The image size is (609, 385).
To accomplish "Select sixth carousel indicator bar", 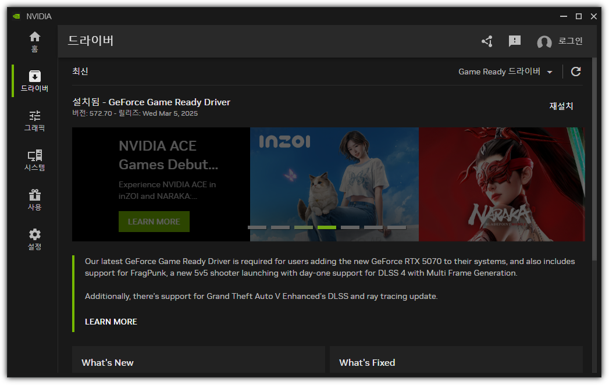I will click(x=373, y=227).
